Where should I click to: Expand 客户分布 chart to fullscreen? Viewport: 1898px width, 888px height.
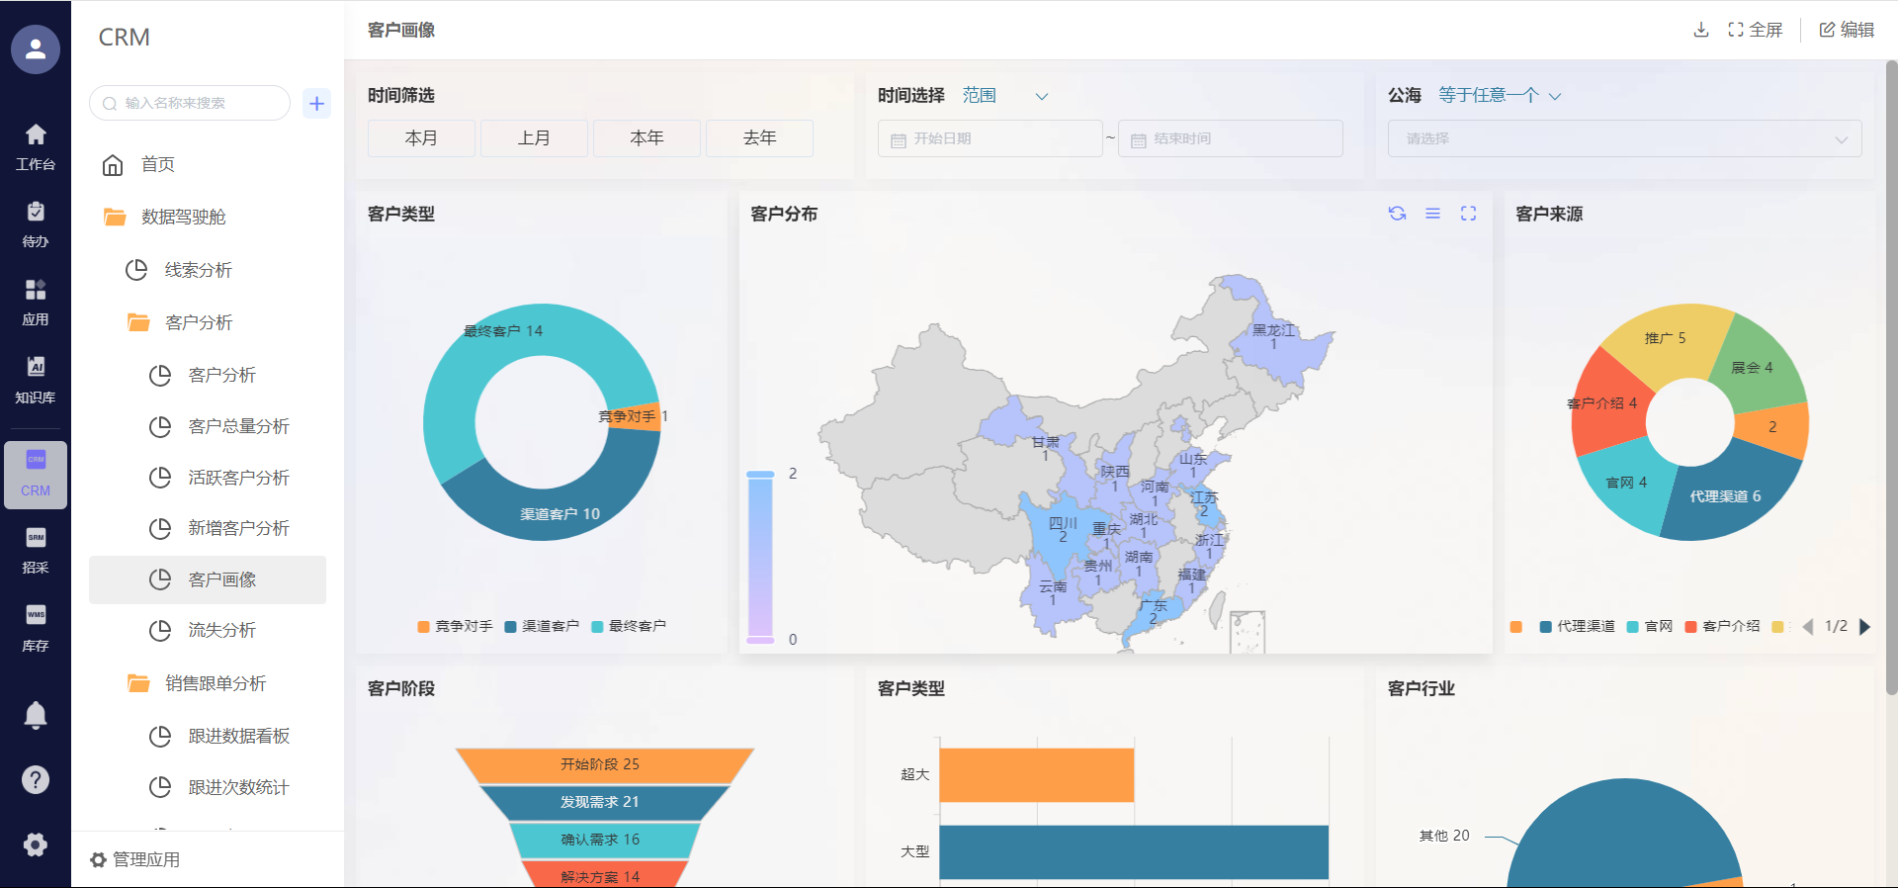1468,214
